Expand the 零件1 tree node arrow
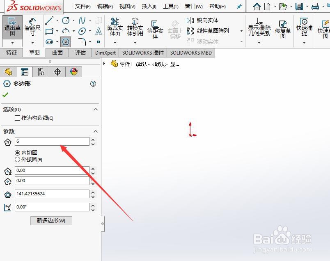Screen dimensions: 330x261 point(104,63)
